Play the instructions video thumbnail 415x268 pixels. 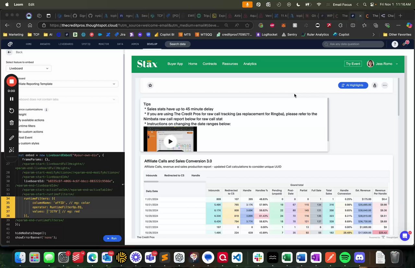(170, 141)
